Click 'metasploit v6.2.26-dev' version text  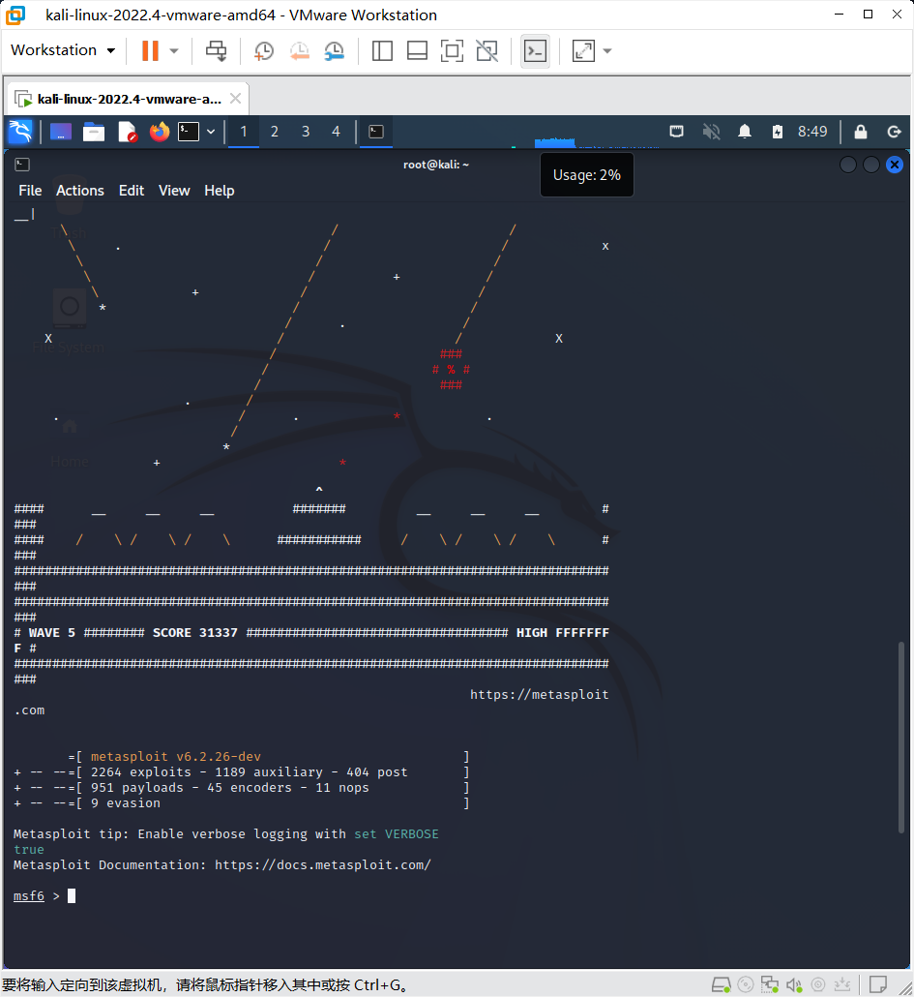(175, 757)
